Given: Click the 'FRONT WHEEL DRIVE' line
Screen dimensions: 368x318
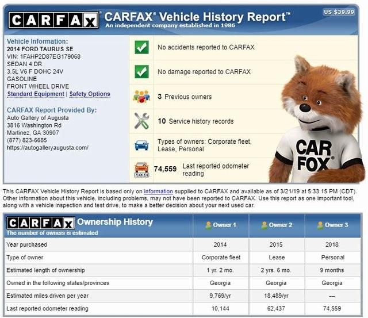Looking at the screenshot, I should [x=38, y=86].
